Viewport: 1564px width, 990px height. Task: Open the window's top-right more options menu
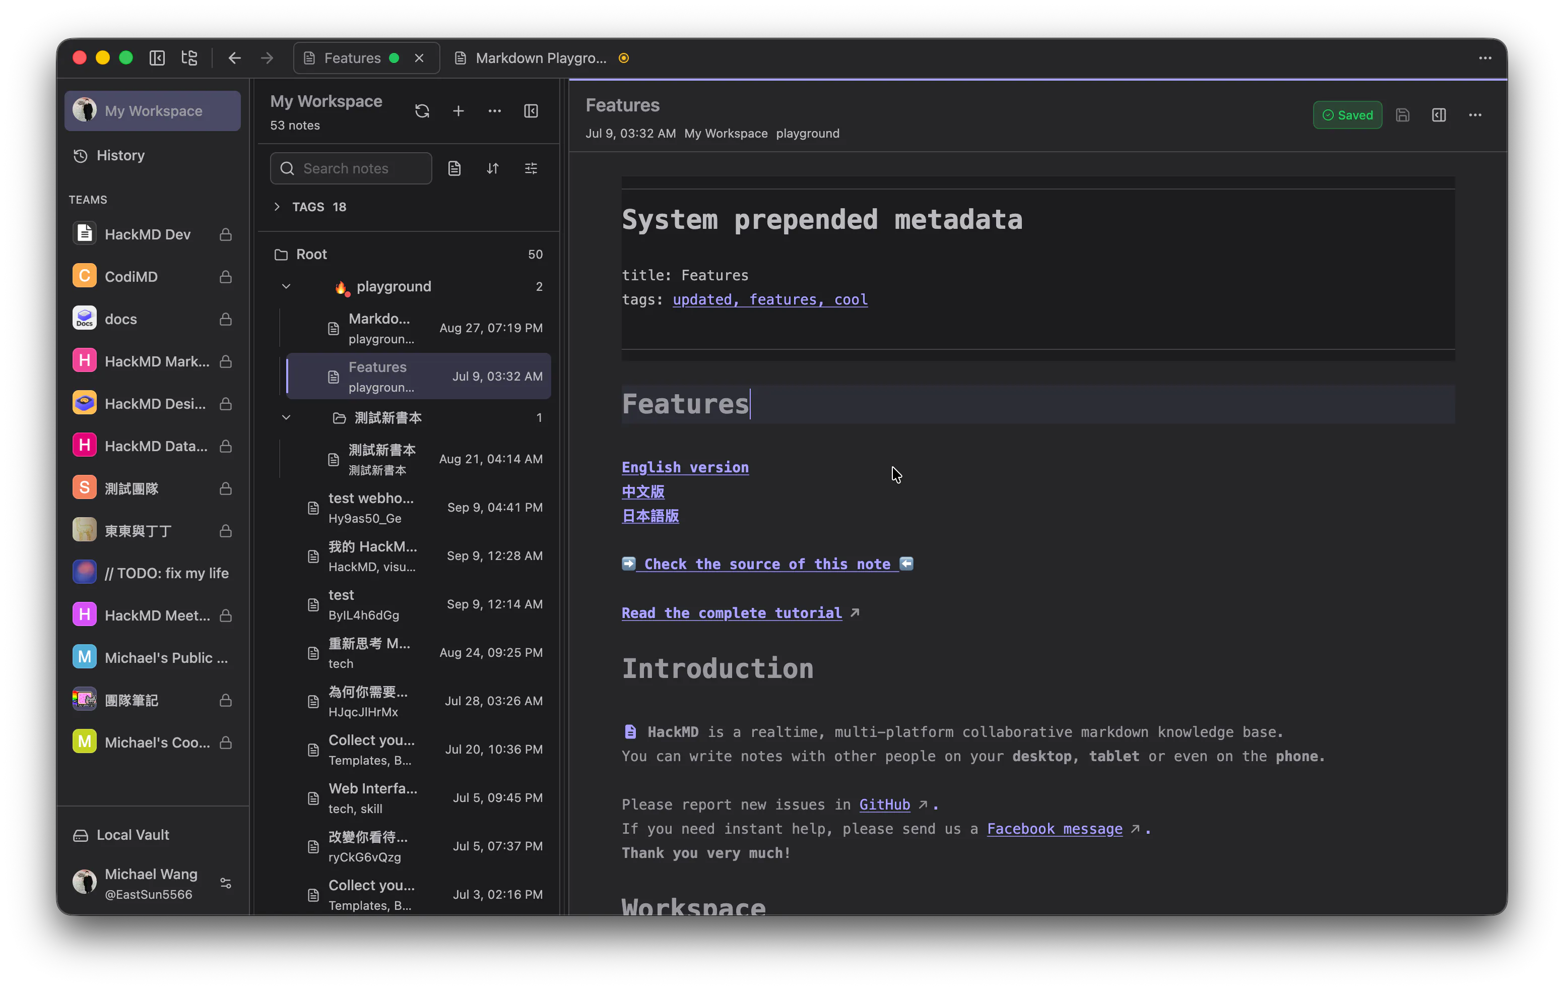click(x=1485, y=58)
